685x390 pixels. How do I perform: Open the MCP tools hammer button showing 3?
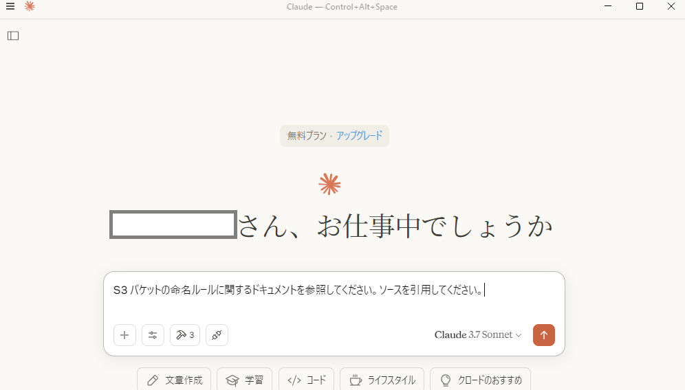click(x=185, y=335)
